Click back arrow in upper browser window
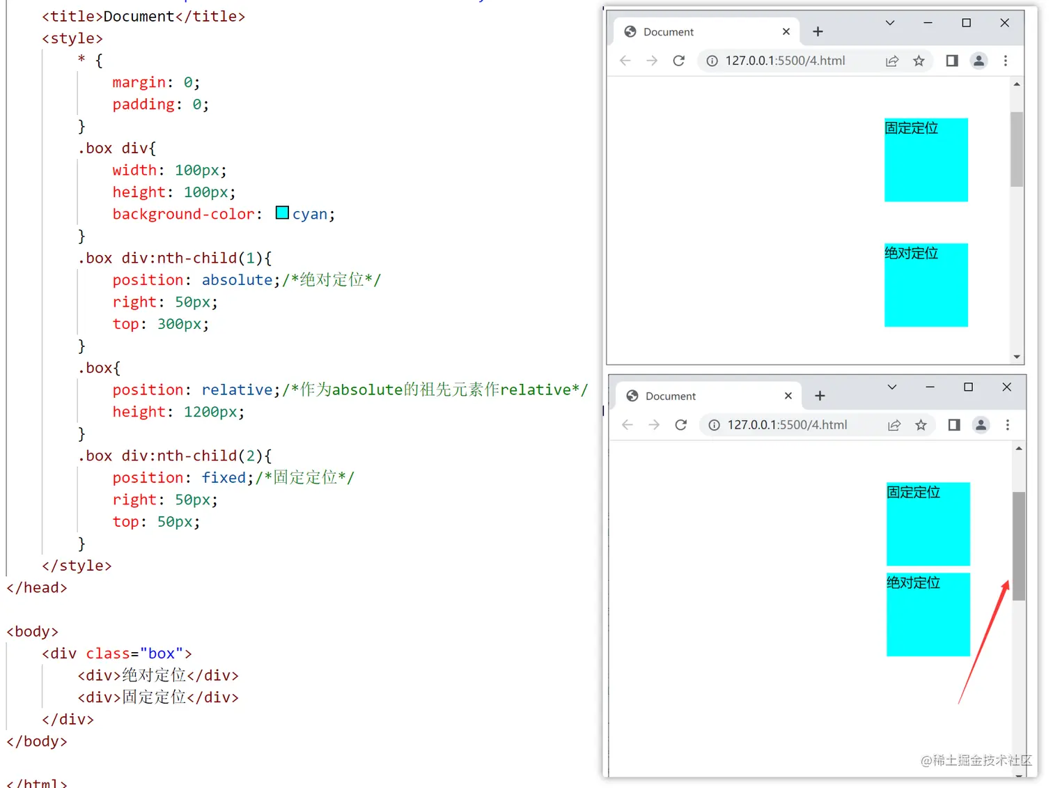Viewport: 1053px width, 788px height. pos(625,61)
